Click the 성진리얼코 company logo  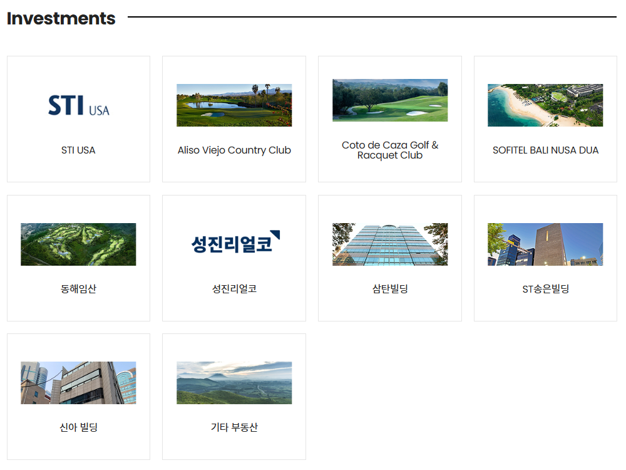235,242
